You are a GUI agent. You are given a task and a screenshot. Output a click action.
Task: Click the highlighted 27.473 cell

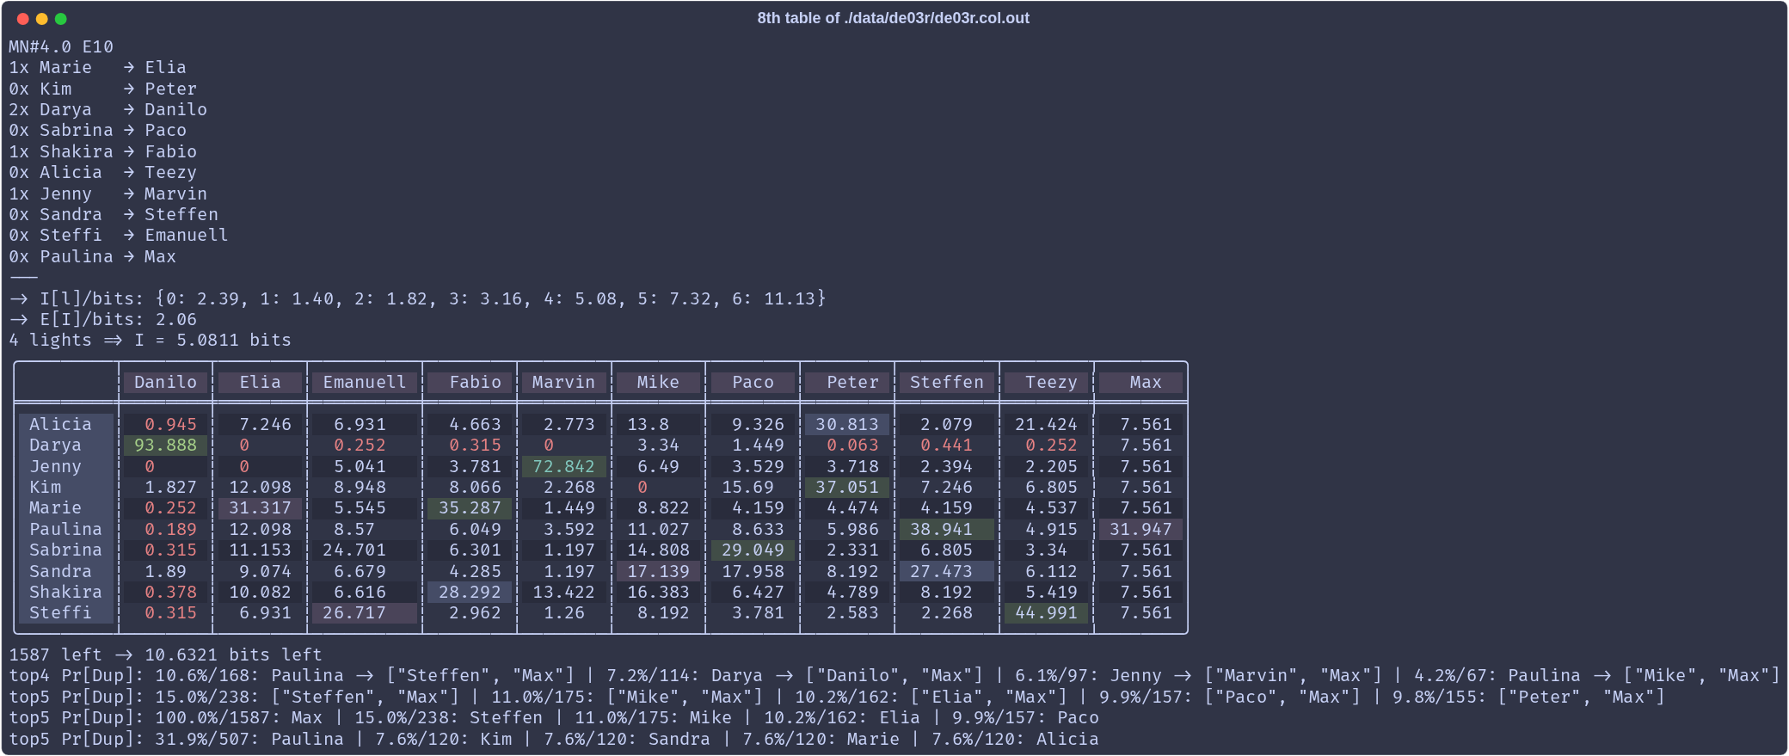[947, 571]
